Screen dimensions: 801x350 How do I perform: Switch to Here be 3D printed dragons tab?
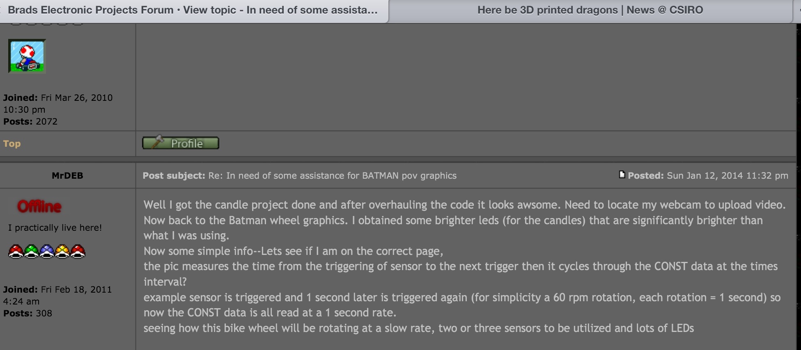point(590,10)
